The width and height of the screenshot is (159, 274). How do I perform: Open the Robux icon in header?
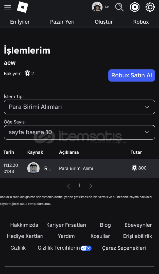pos(135,7)
